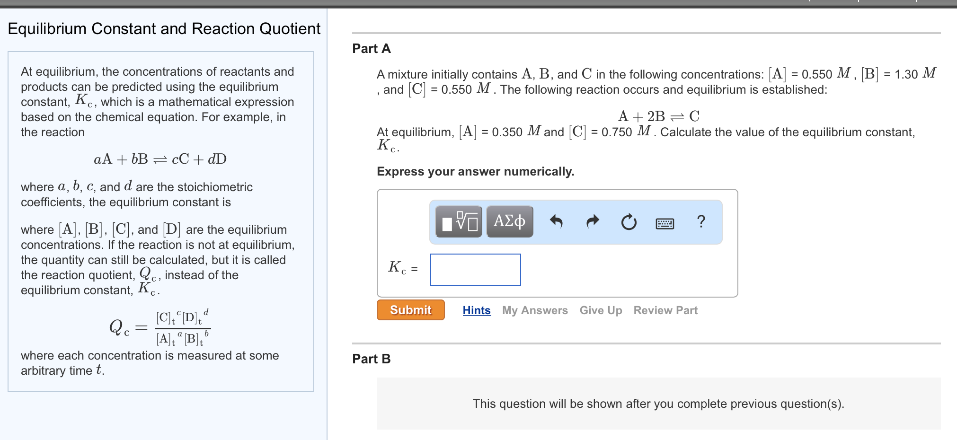
Task: Undo the last equation edit
Action: [x=558, y=220]
